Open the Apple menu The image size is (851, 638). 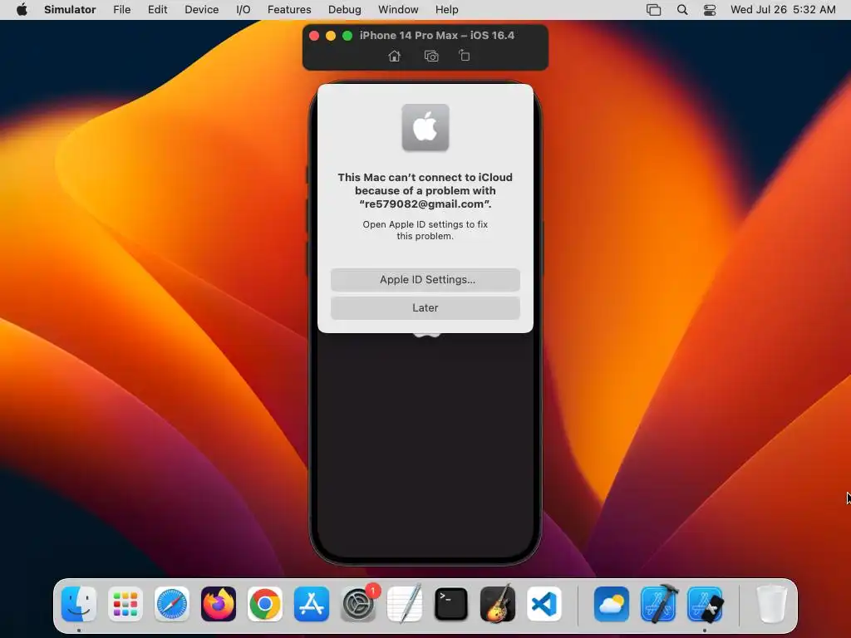pos(22,10)
